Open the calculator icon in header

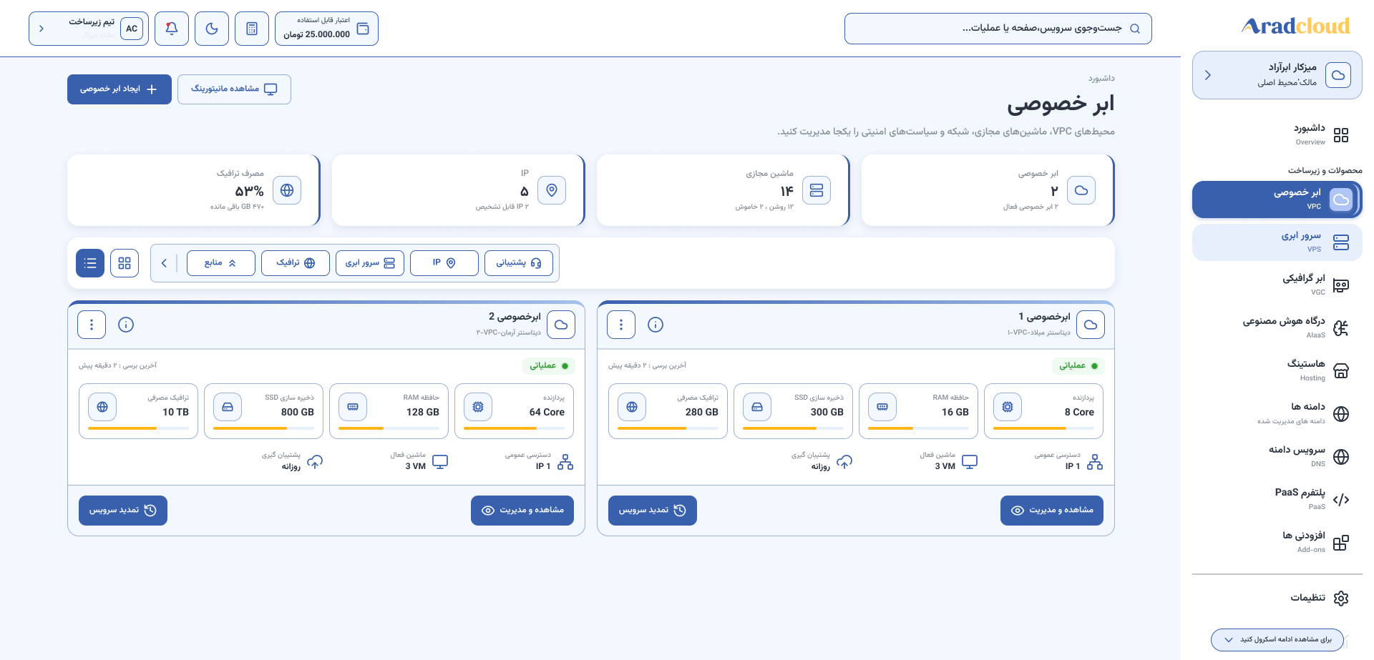pos(252,29)
